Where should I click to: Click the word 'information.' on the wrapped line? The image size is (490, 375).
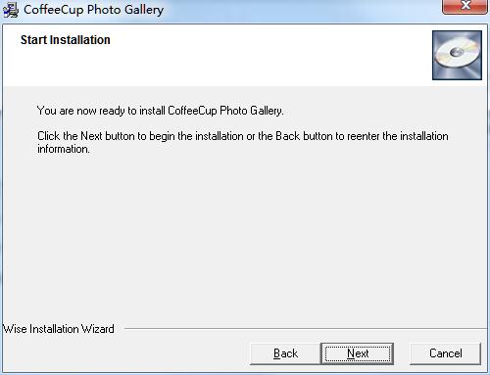pyautogui.click(x=64, y=149)
